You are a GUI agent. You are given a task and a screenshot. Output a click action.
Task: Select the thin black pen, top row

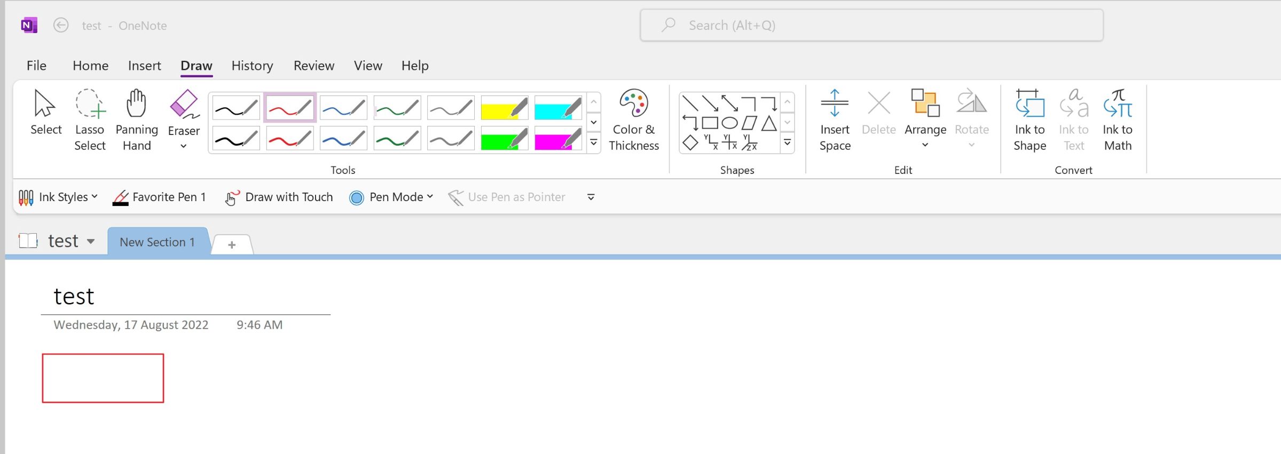[236, 108]
